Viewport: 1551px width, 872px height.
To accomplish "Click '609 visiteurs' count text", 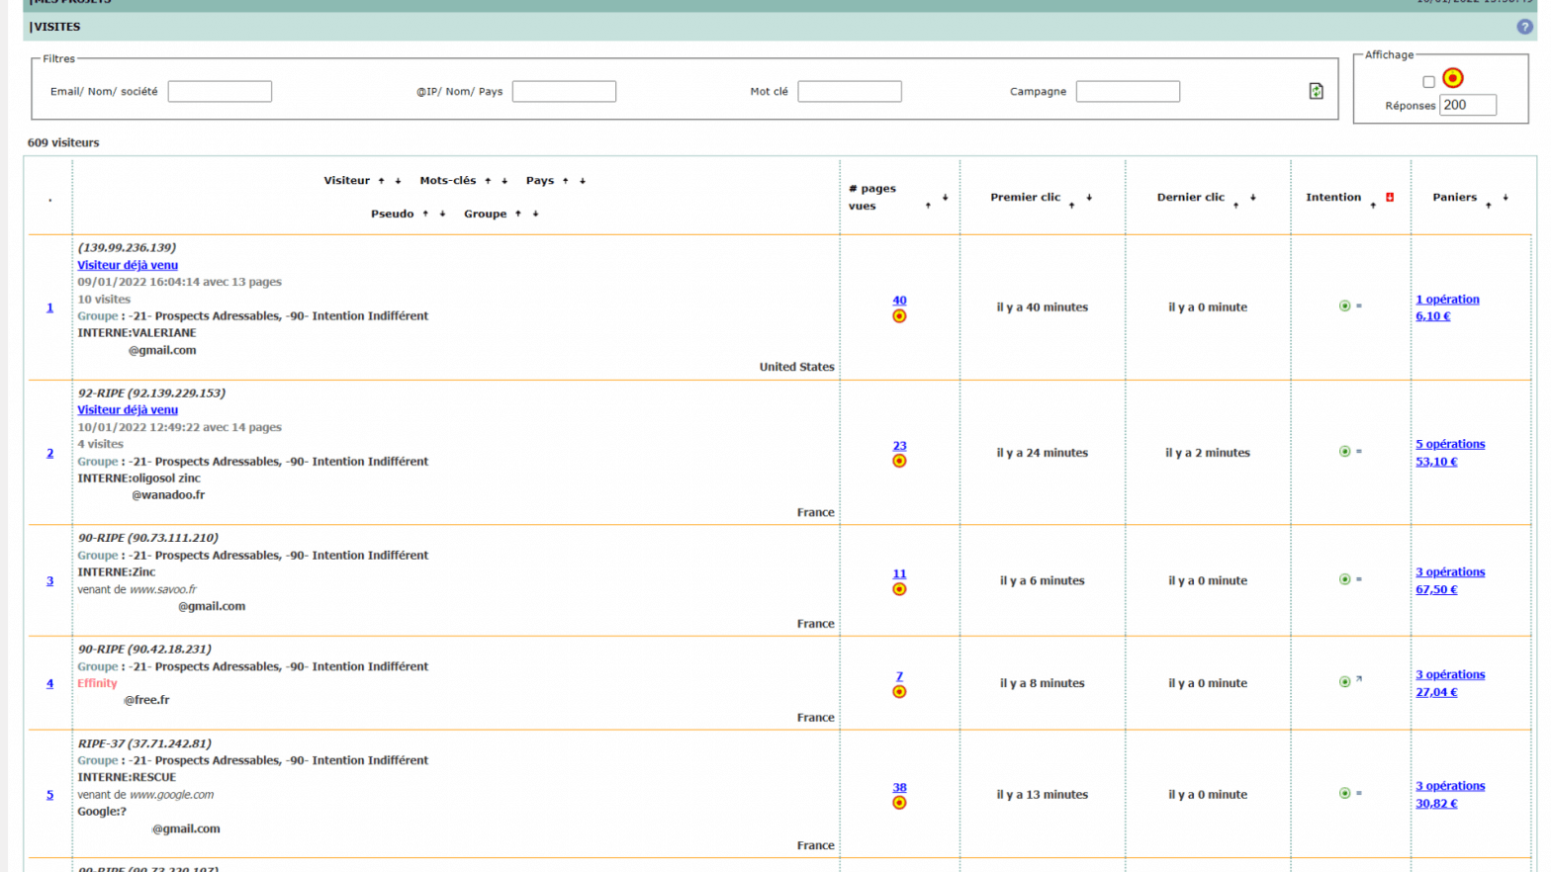I will click(x=63, y=142).
